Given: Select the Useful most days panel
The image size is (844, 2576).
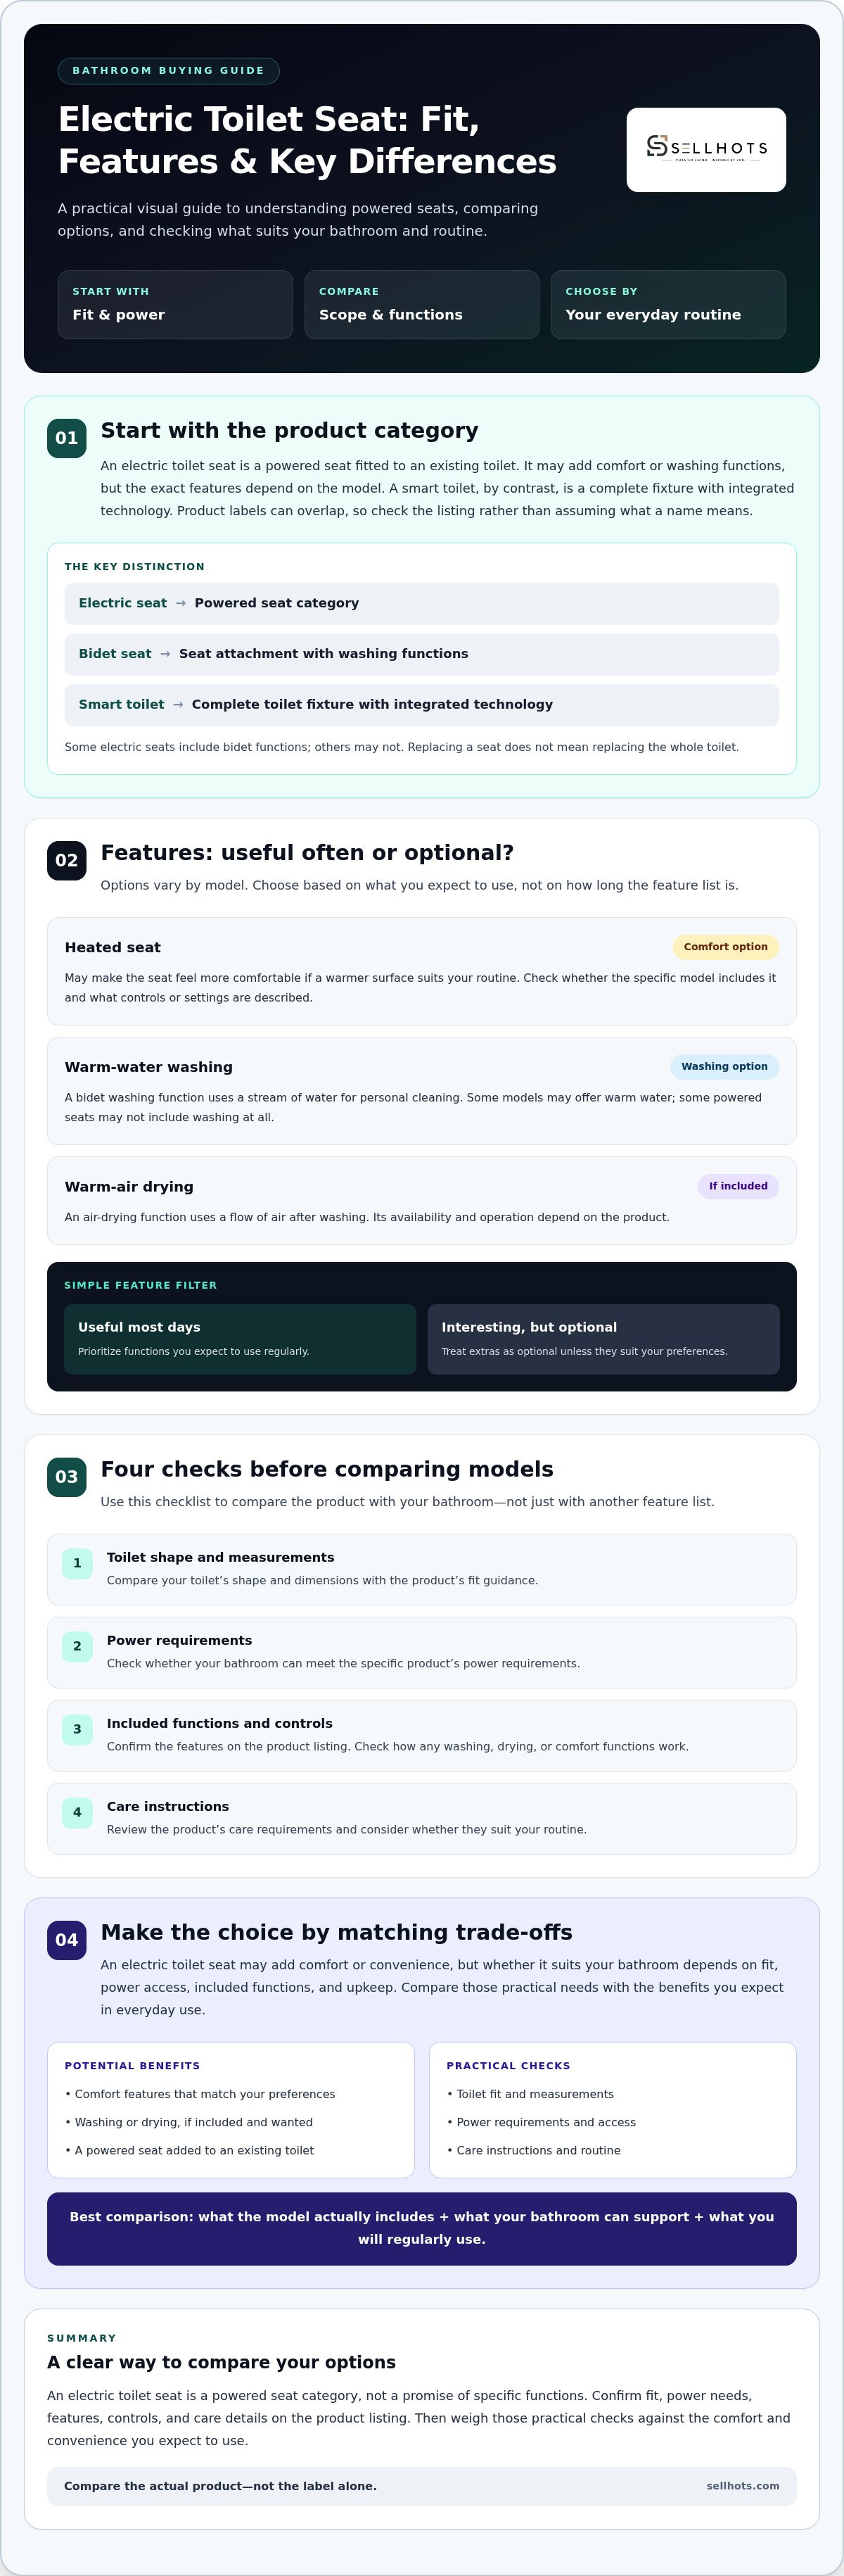Looking at the screenshot, I should coord(240,1339).
